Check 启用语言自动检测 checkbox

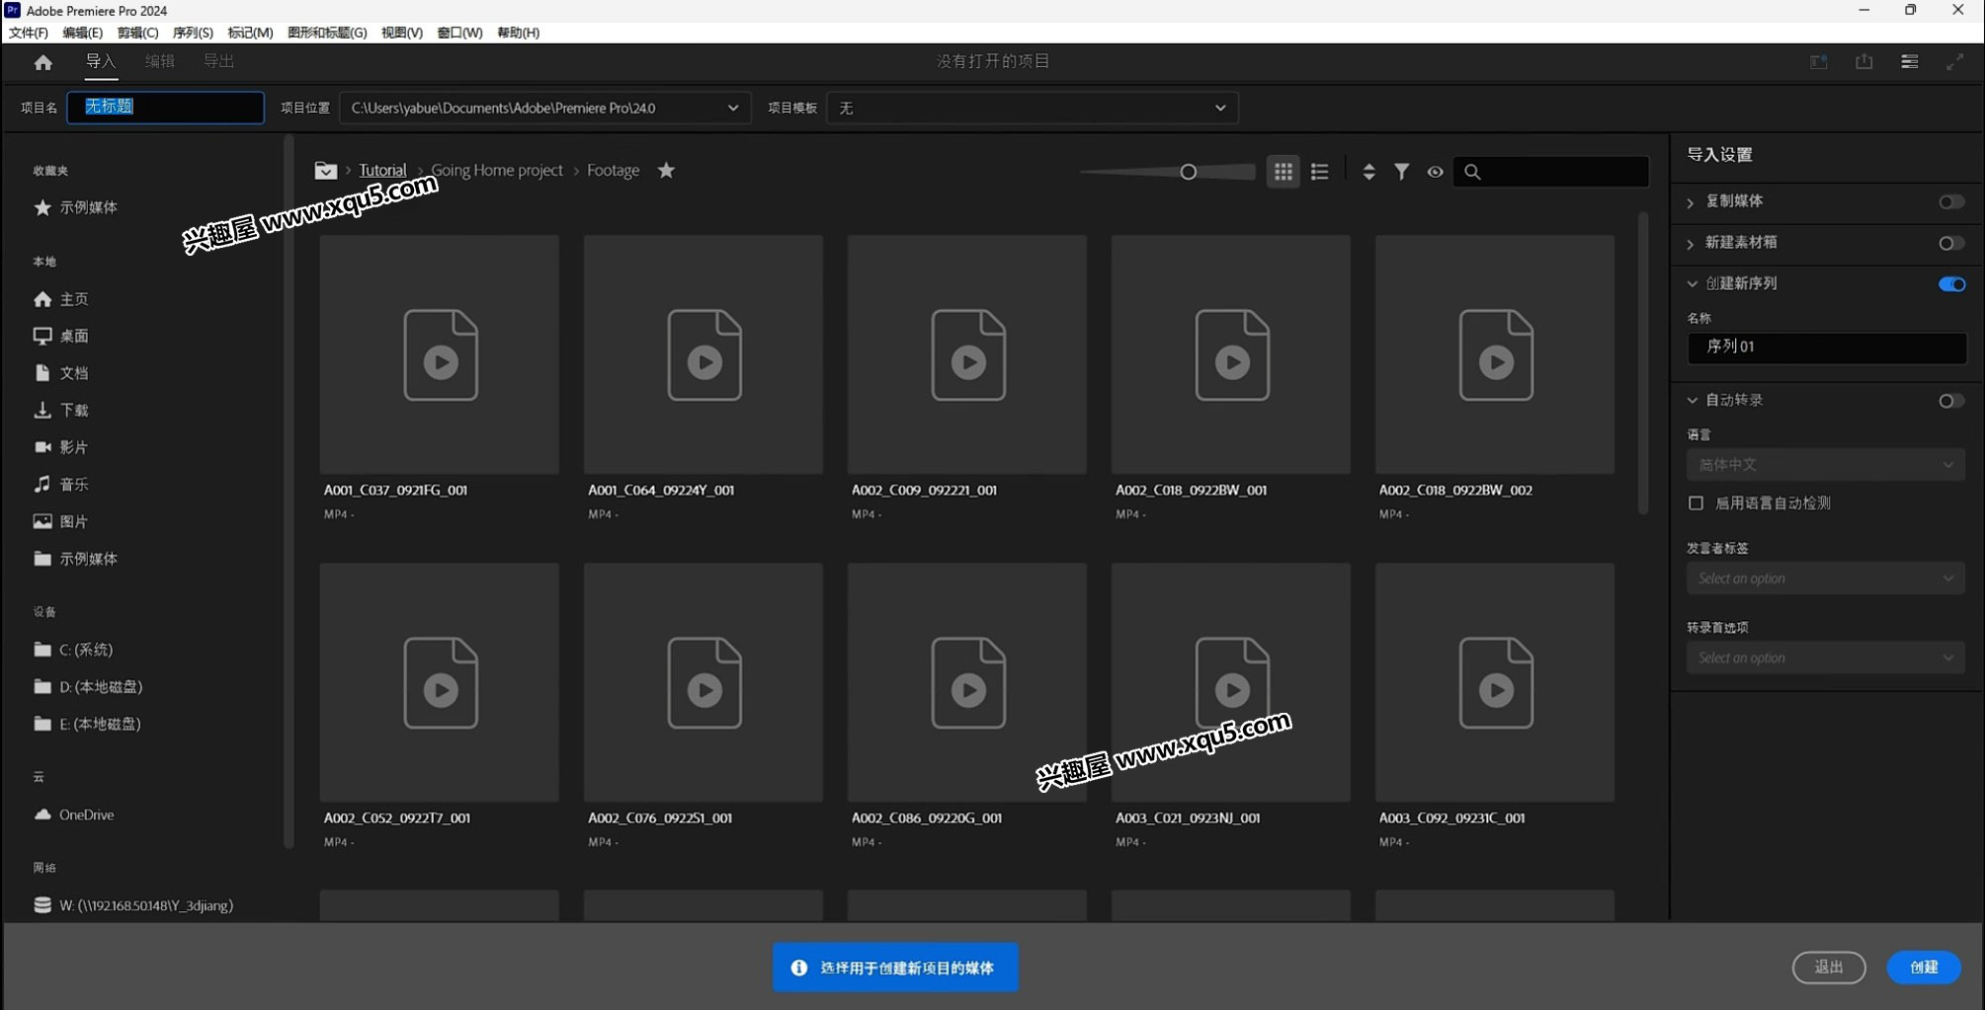[x=1696, y=504]
